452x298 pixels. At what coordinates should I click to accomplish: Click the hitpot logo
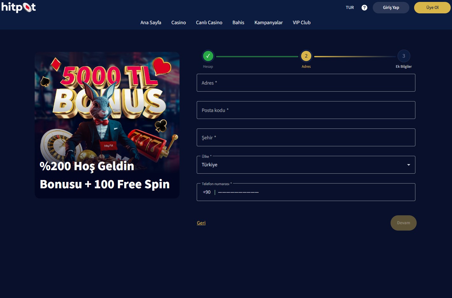[18, 7]
